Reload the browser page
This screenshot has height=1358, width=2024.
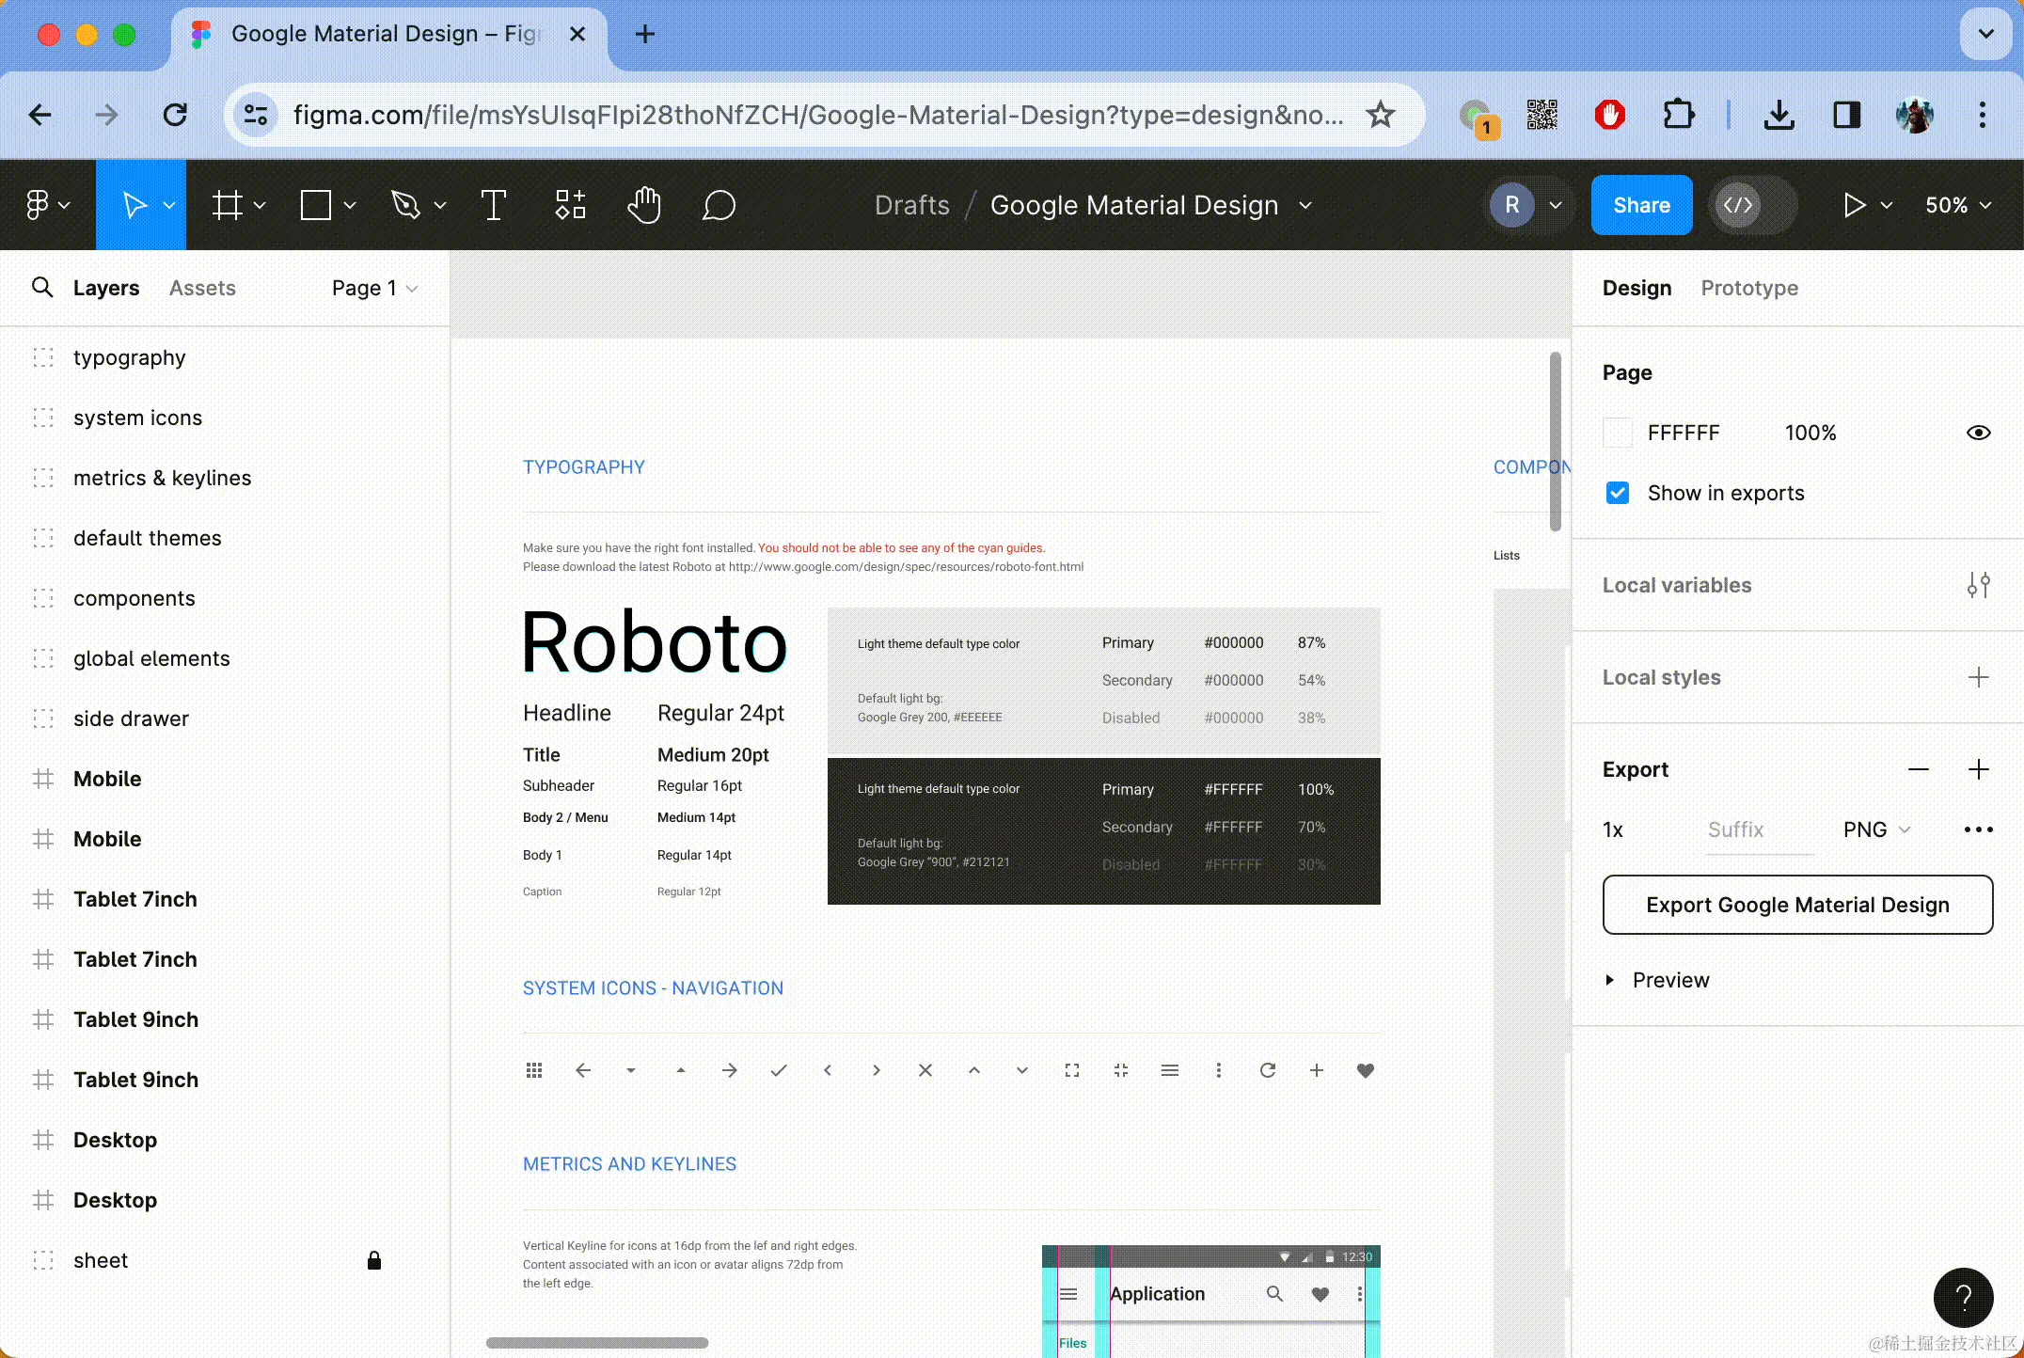pyautogui.click(x=175, y=115)
